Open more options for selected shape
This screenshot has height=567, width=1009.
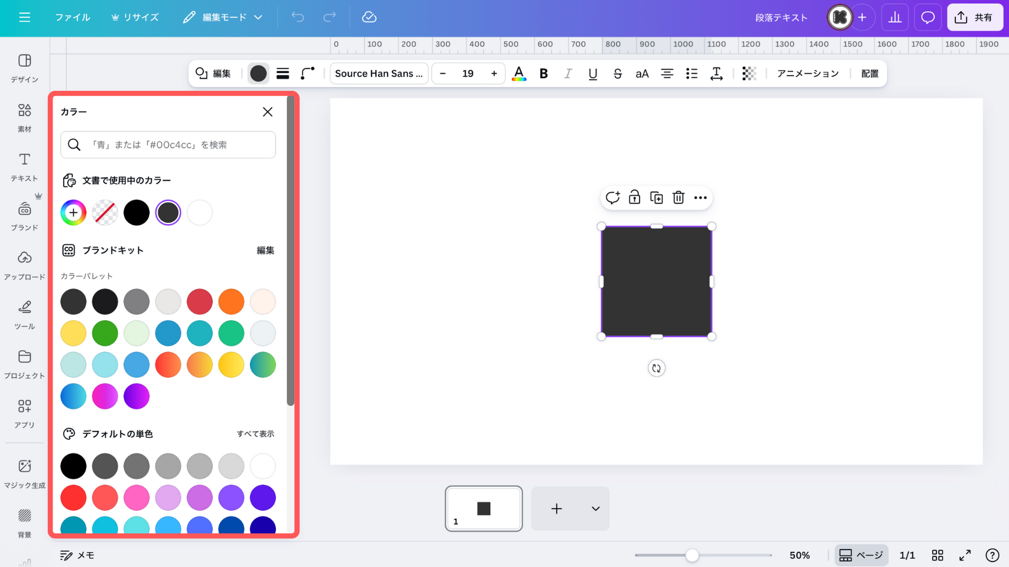point(700,197)
